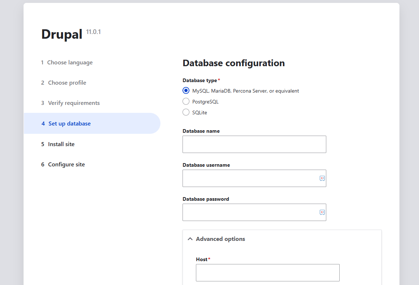This screenshot has width=419, height=285.
Task: Click the Drupal site title
Action: tap(62, 34)
